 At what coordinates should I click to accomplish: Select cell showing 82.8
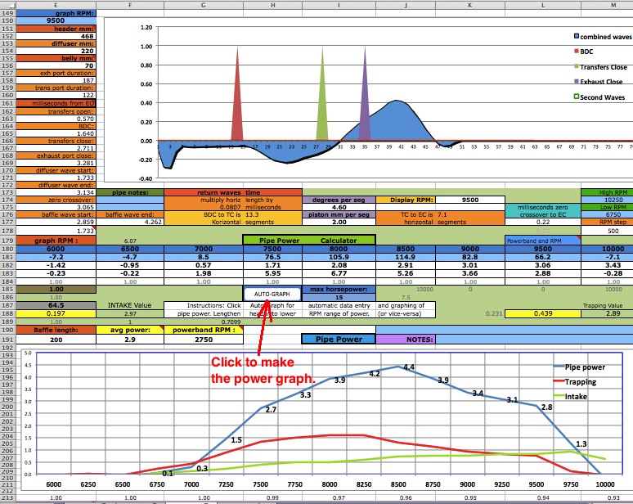click(x=470, y=257)
